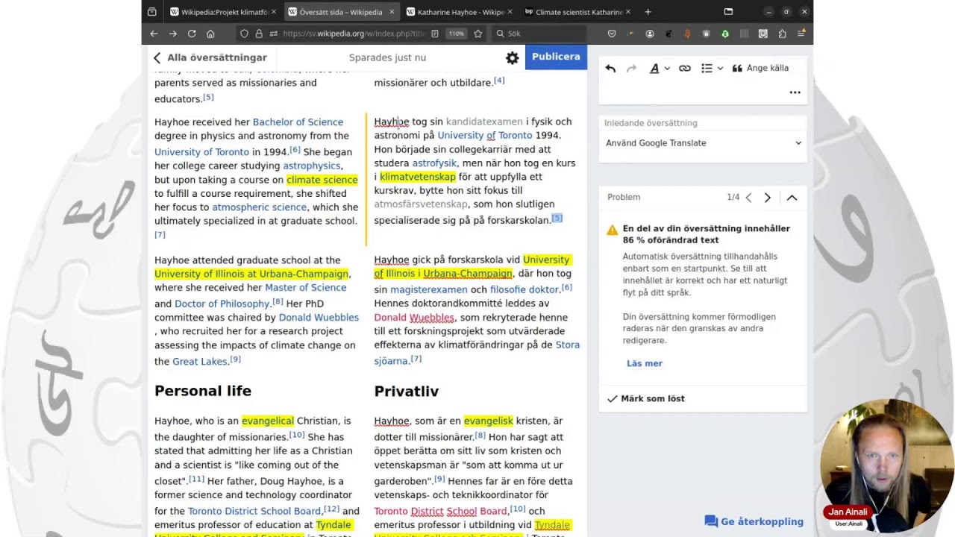Open the University of Toronto link in source text

201,152
